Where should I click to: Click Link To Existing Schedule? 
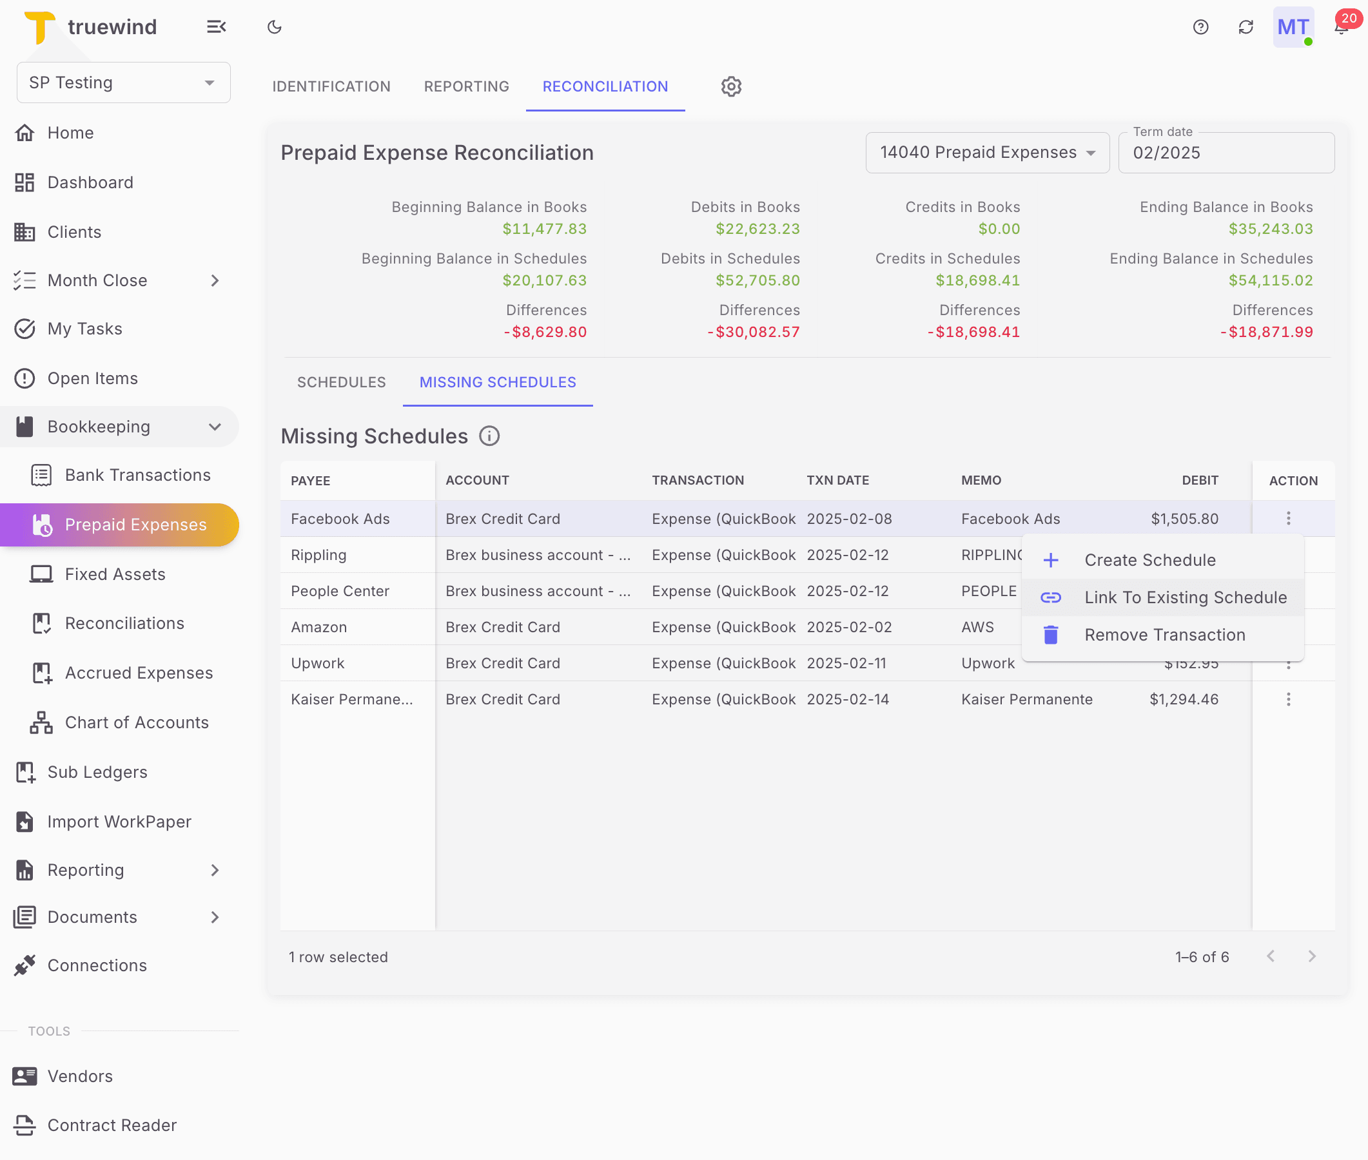tap(1184, 597)
